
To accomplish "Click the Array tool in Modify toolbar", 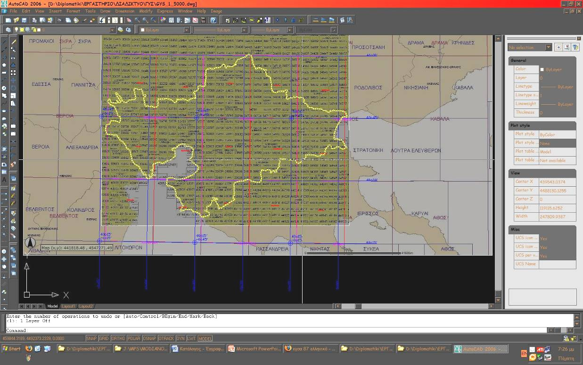I will click(13, 73).
